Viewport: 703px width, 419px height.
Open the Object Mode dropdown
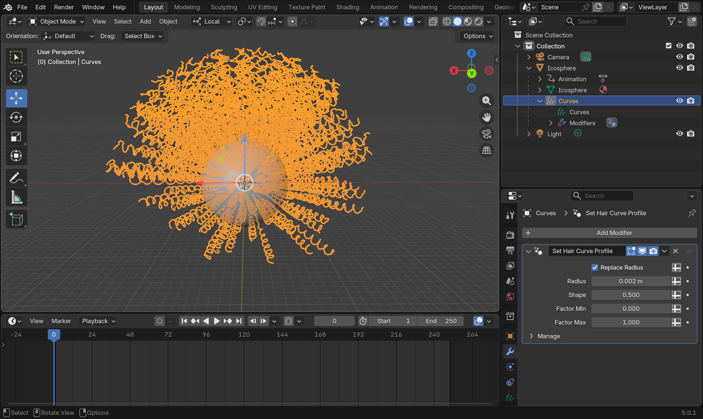[56, 21]
